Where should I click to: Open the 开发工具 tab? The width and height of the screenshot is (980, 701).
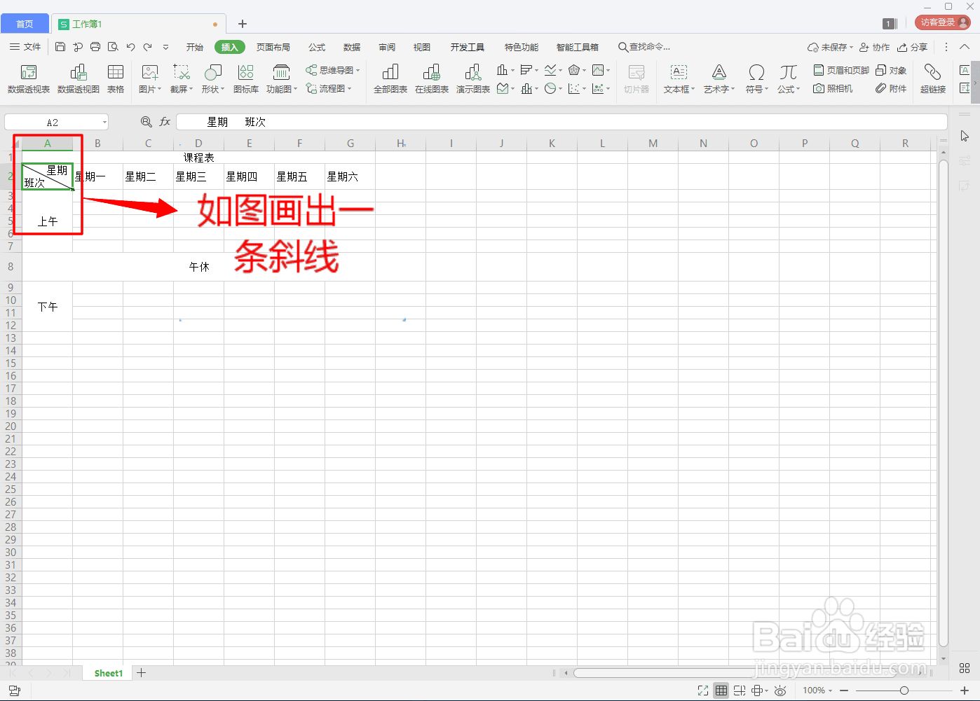coord(468,47)
